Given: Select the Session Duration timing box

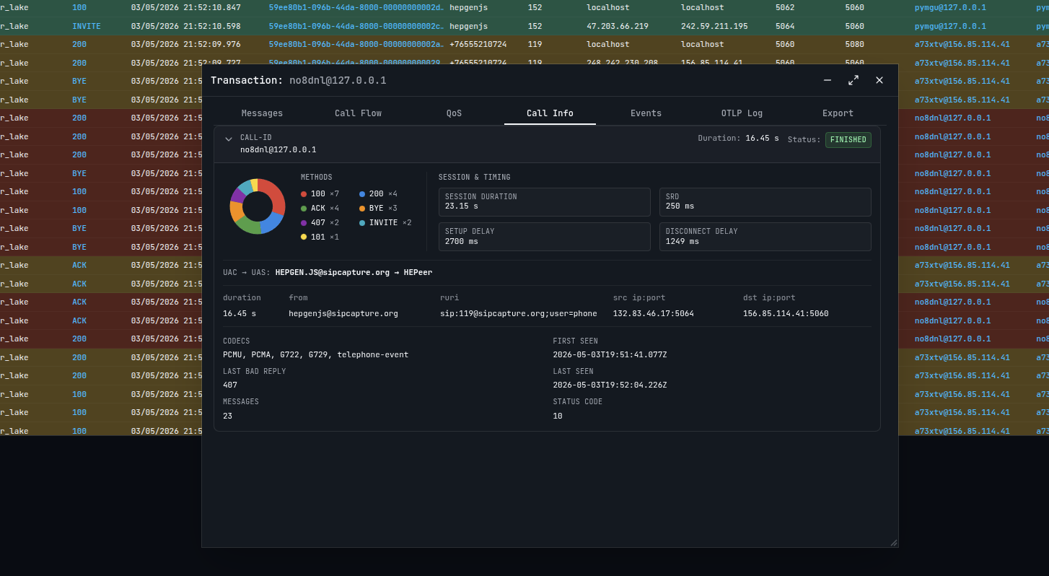Looking at the screenshot, I should (x=544, y=202).
